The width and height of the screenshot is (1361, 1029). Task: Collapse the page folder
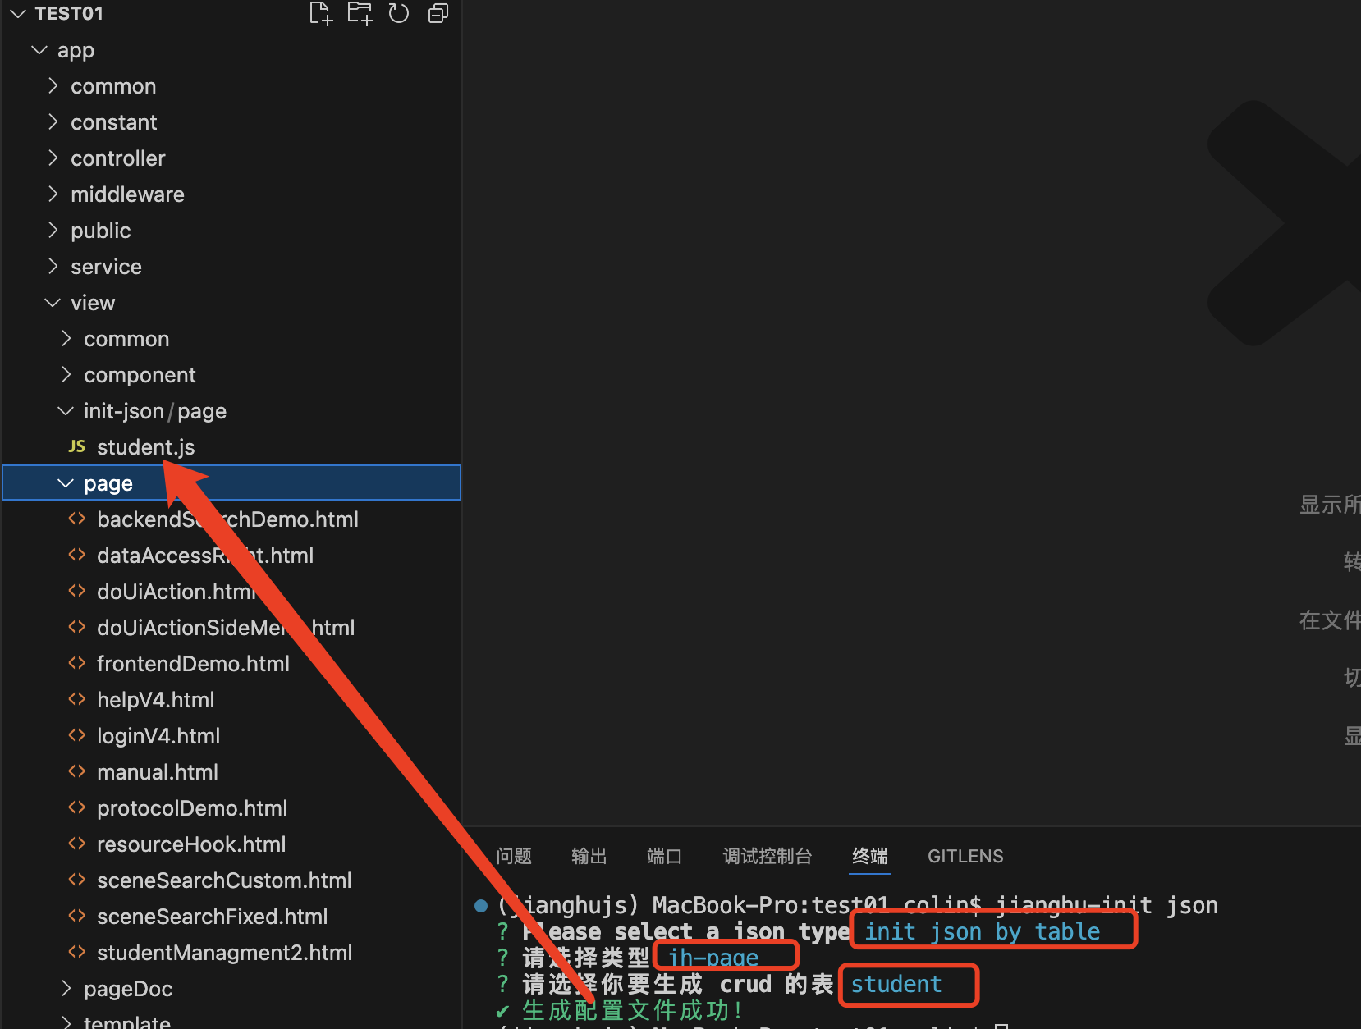click(x=66, y=482)
